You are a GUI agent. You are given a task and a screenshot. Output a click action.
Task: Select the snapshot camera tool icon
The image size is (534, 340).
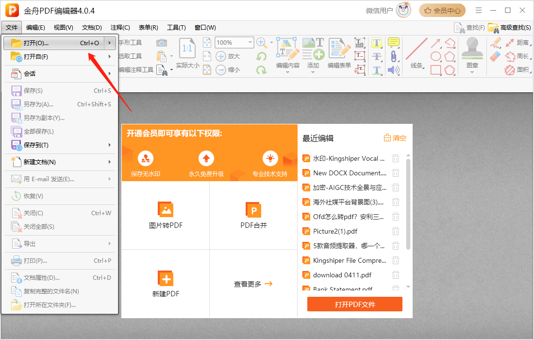(162, 43)
